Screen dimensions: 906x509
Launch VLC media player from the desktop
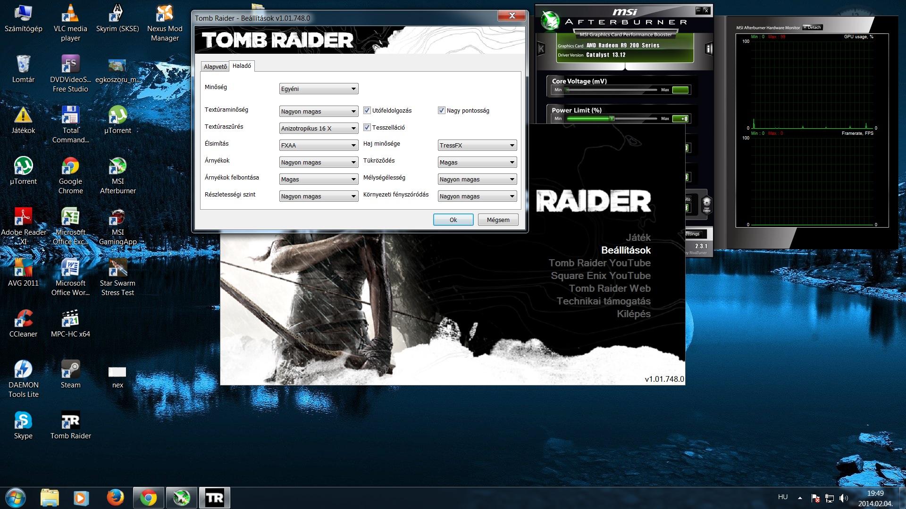click(70, 23)
